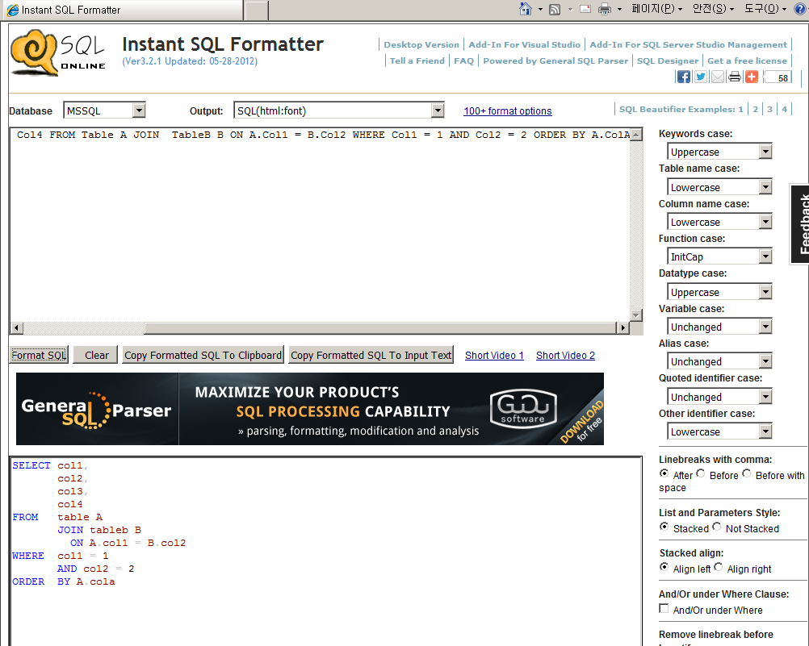The image size is (809, 646).
Task: Select 'Before' for linebreaks with comma
Action: 701,473
